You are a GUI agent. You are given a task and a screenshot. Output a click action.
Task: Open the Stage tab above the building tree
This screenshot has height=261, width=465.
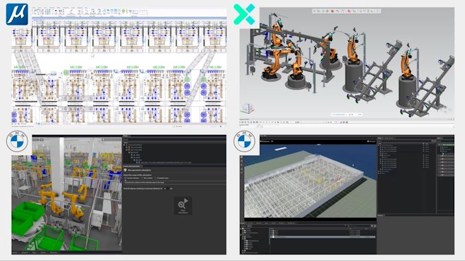coord(380,138)
